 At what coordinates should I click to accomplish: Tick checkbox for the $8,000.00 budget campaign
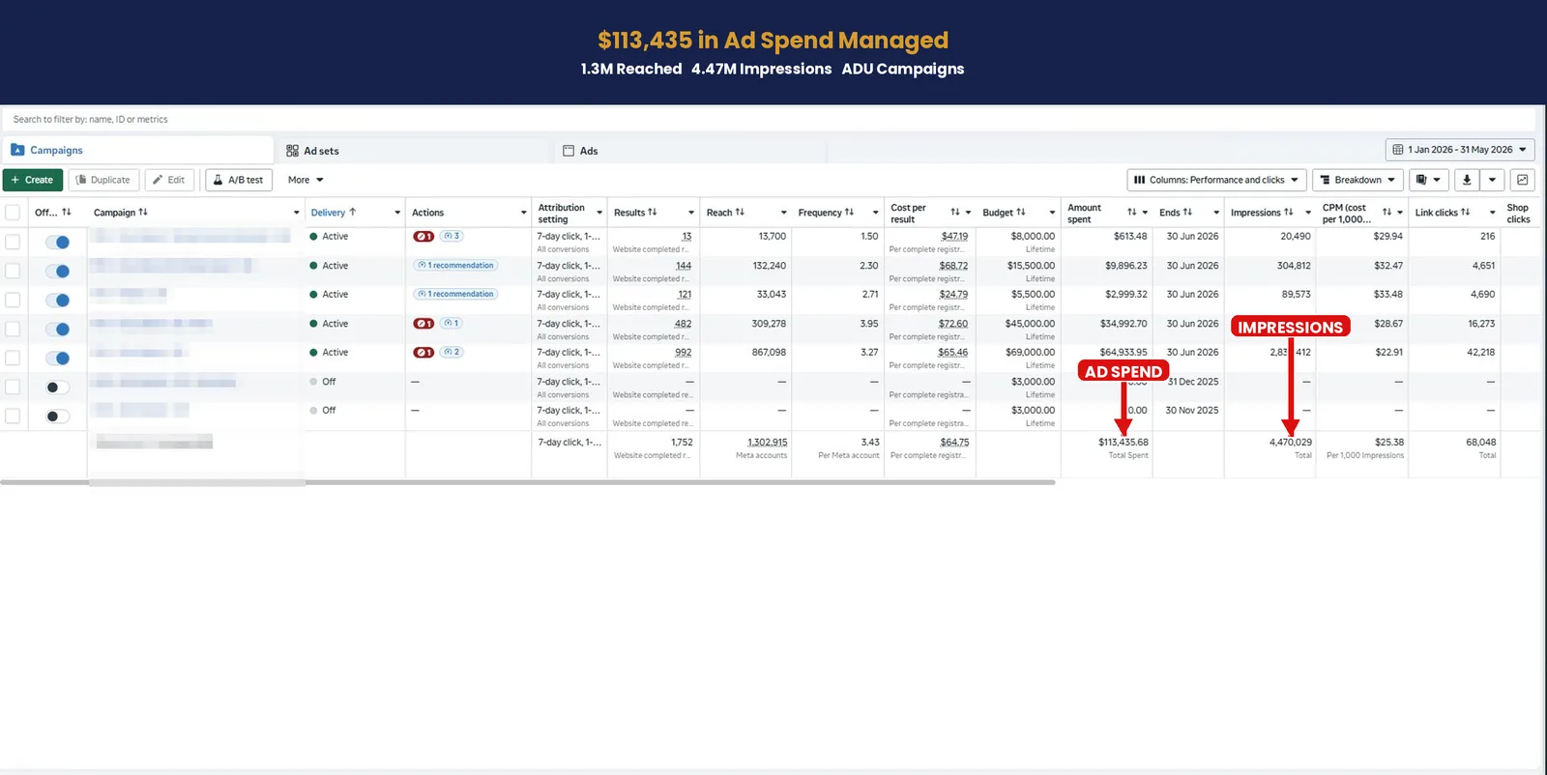pos(13,242)
